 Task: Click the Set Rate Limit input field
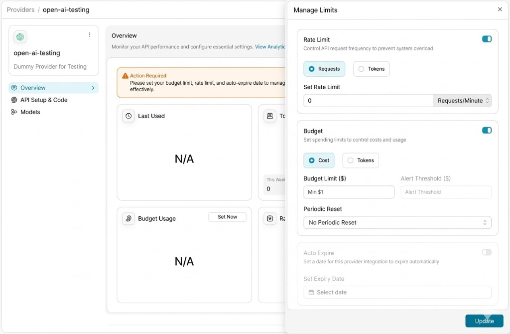[x=368, y=101]
